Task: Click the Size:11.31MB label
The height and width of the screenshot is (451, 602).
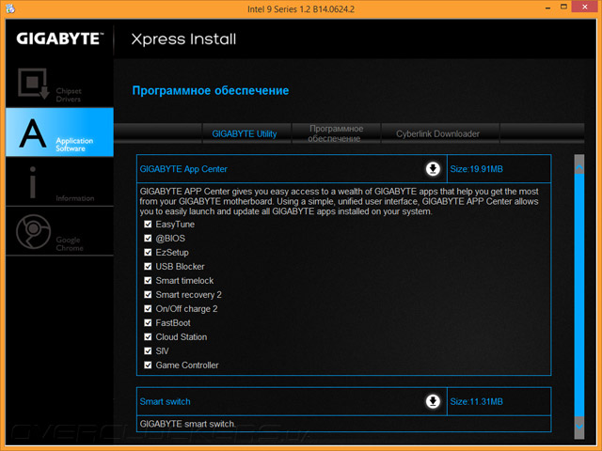Action: [477, 401]
